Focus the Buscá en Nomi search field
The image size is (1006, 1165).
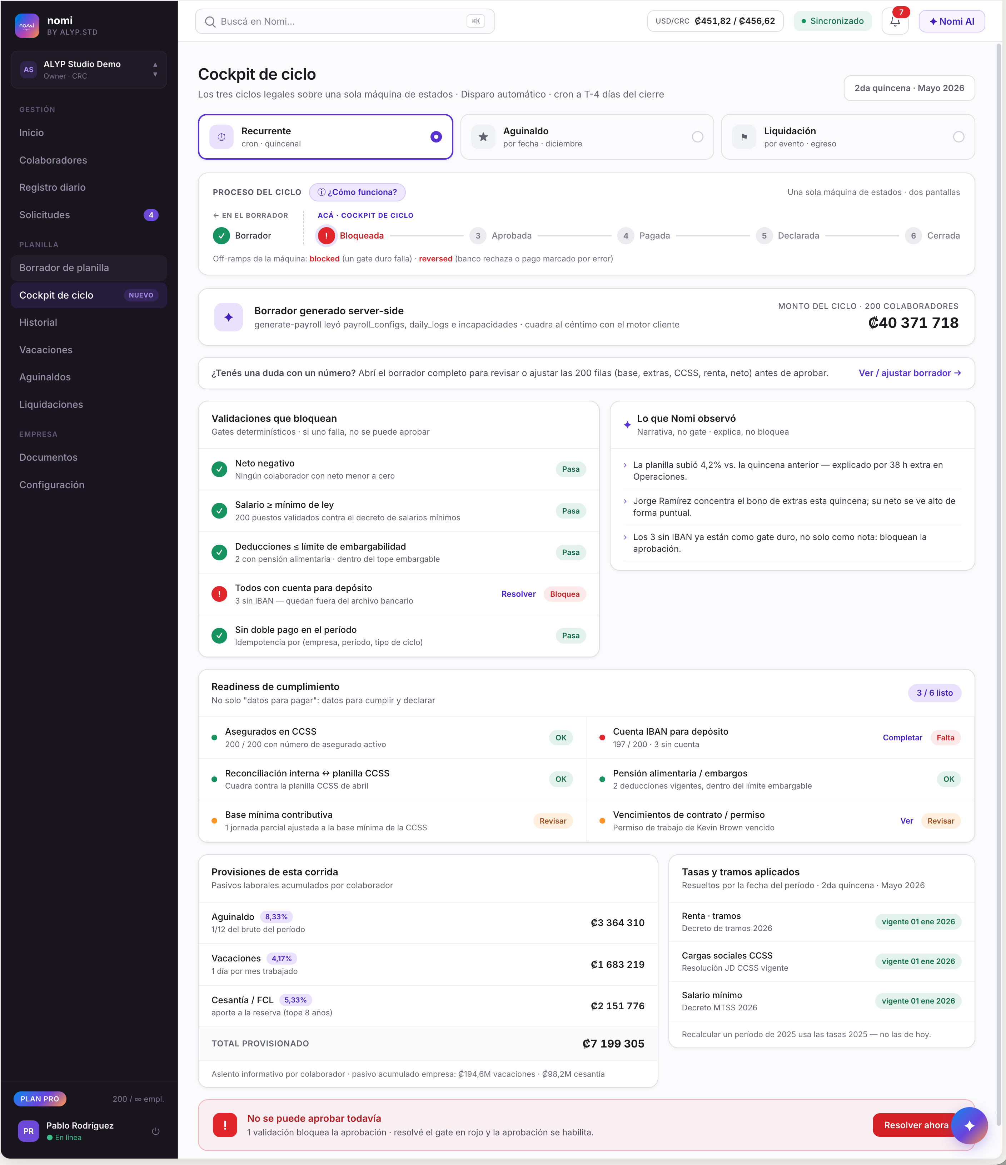tap(345, 21)
